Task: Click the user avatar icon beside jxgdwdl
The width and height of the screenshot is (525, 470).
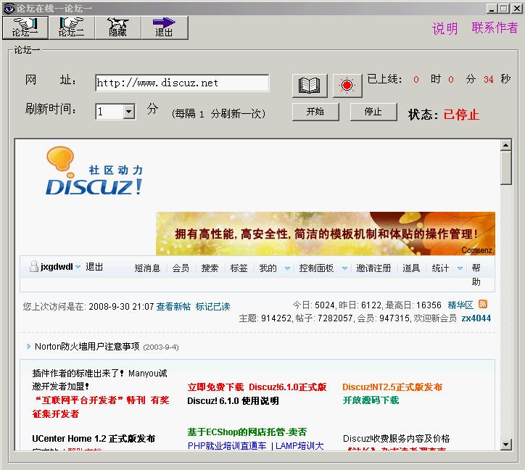Action: pos(34,267)
